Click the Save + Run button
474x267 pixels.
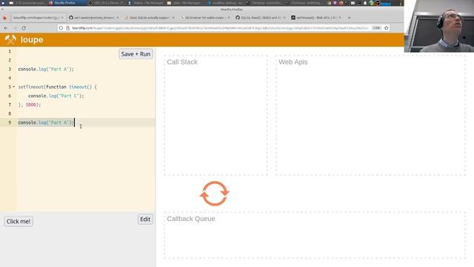136,54
